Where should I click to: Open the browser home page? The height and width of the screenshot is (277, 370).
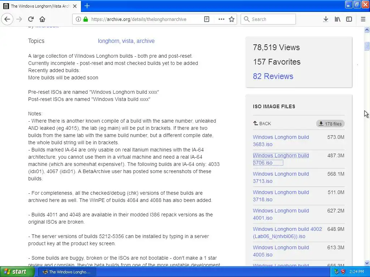coord(42,19)
